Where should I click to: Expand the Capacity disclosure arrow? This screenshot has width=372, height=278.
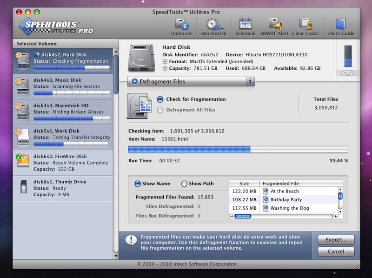pos(165,68)
